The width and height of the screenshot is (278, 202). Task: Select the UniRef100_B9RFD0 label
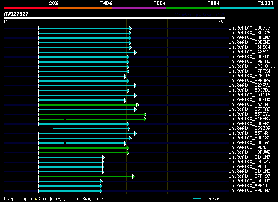tap(249, 61)
